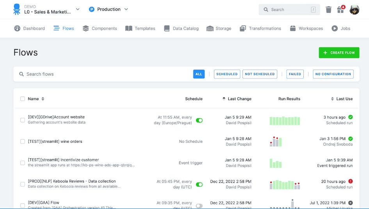
Task: Click the Flows lines icon
Action: (x=57, y=28)
